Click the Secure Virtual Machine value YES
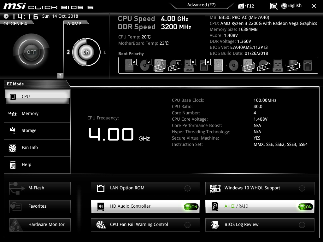 point(257,138)
